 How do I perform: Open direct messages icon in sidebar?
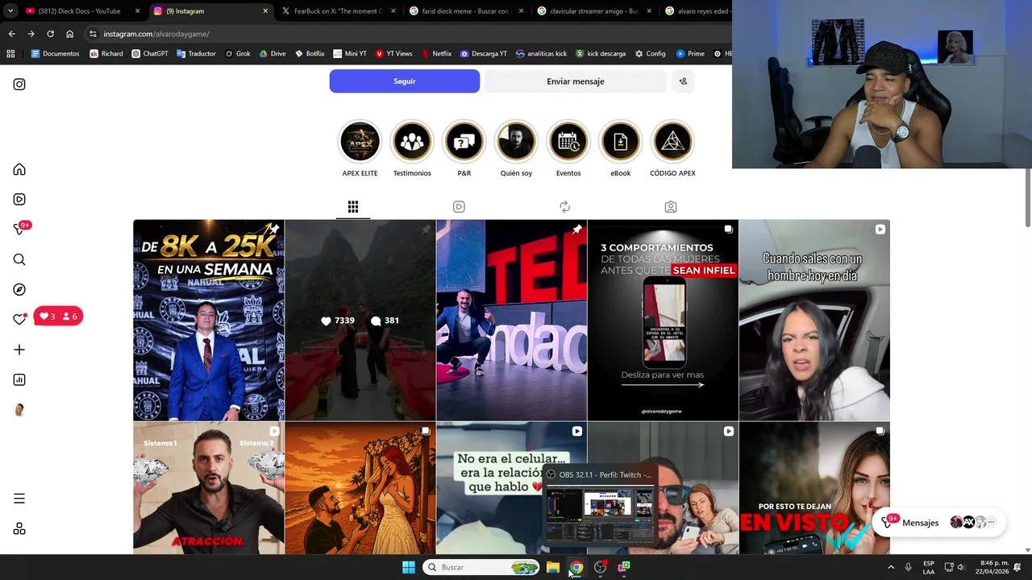19,230
